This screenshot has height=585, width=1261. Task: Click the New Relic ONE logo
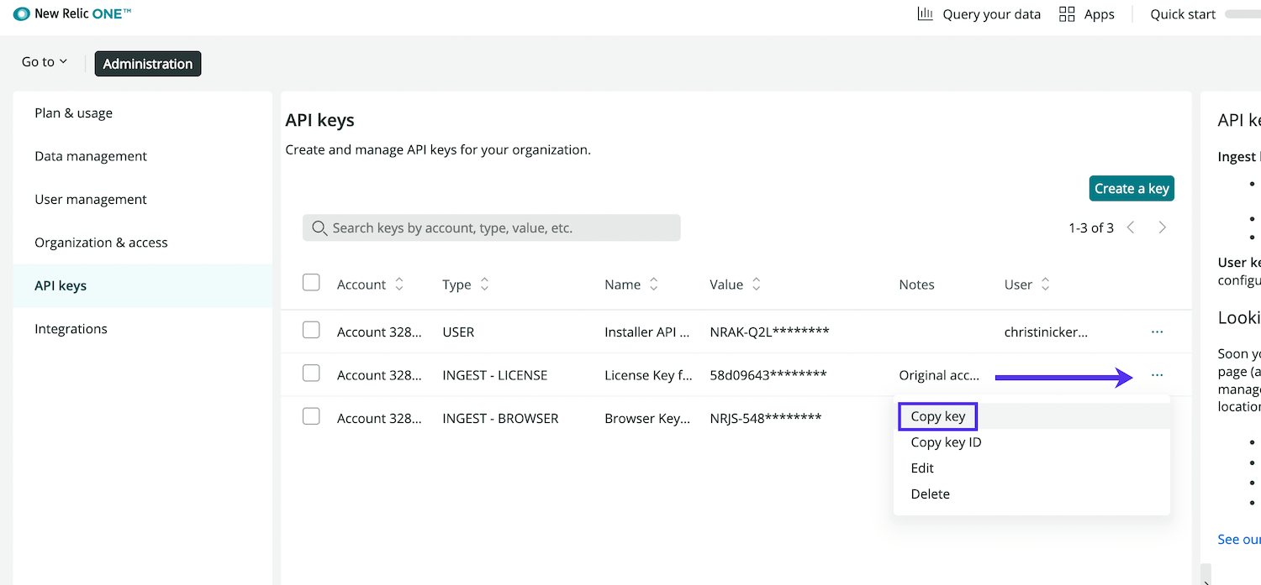tap(72, 13)
